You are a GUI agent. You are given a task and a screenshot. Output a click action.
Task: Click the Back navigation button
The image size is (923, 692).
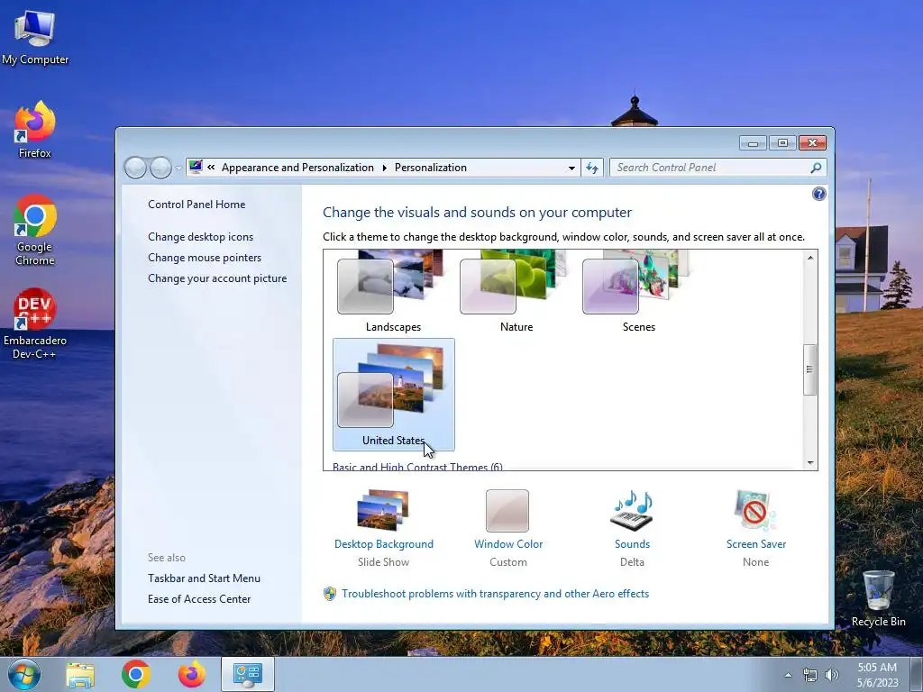coord(135,168)
